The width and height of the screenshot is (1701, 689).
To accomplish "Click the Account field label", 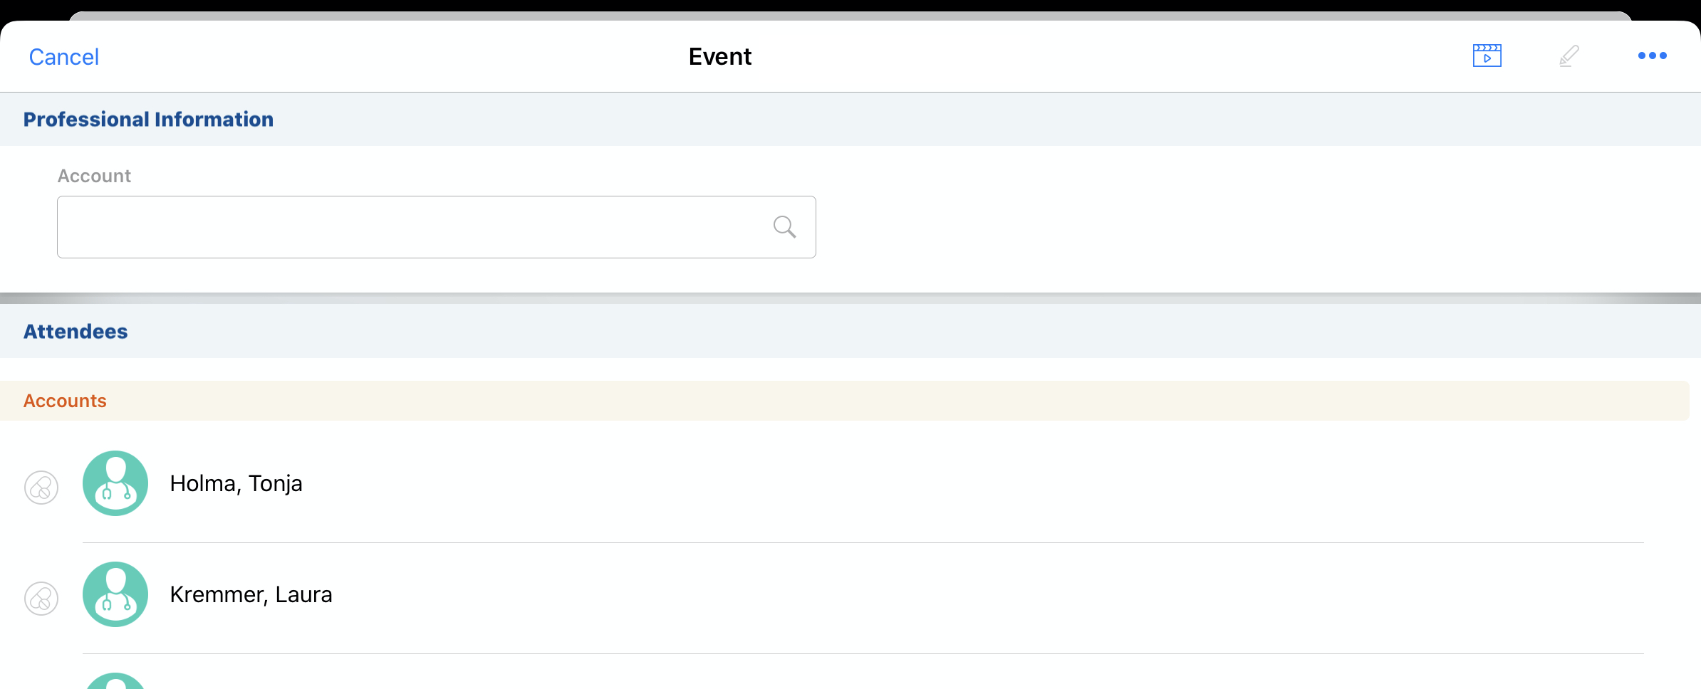I will point(94,176).
